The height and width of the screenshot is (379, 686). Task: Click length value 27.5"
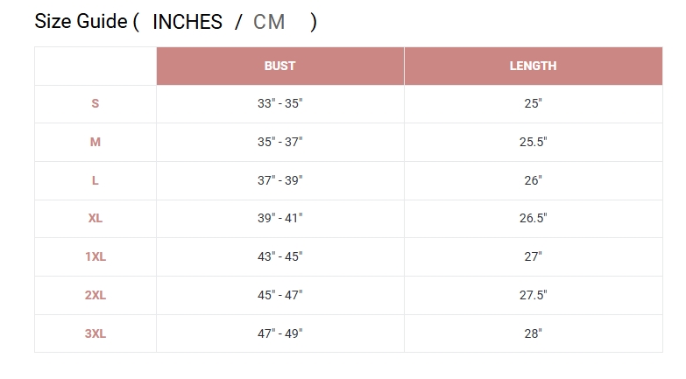point(534,295)
